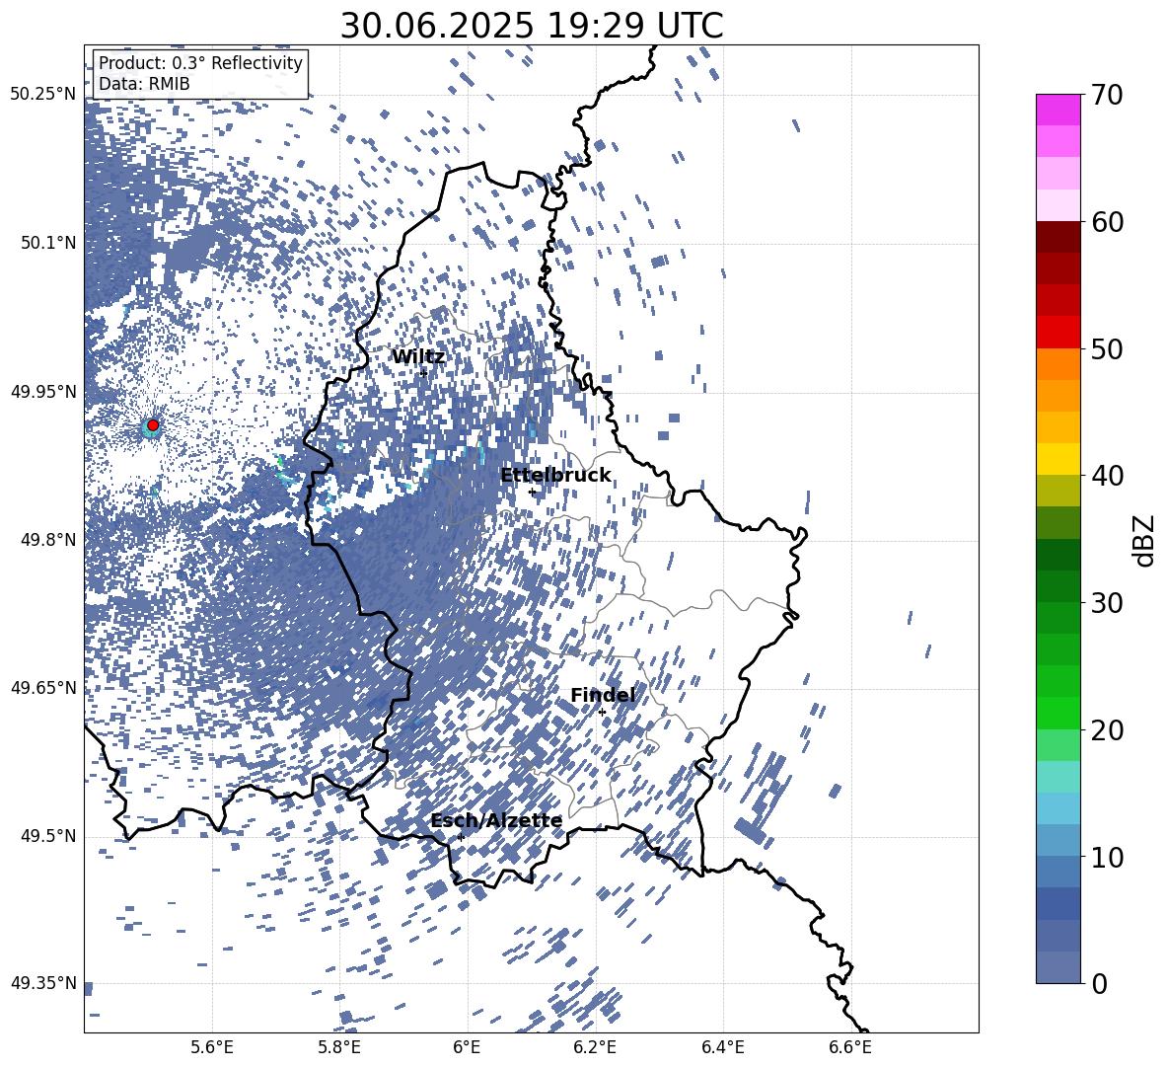The width and height of the screenshot is (1168, 1067).
Task: Click the 60 dBZ colorbar label
Action: pos(1107,222)
